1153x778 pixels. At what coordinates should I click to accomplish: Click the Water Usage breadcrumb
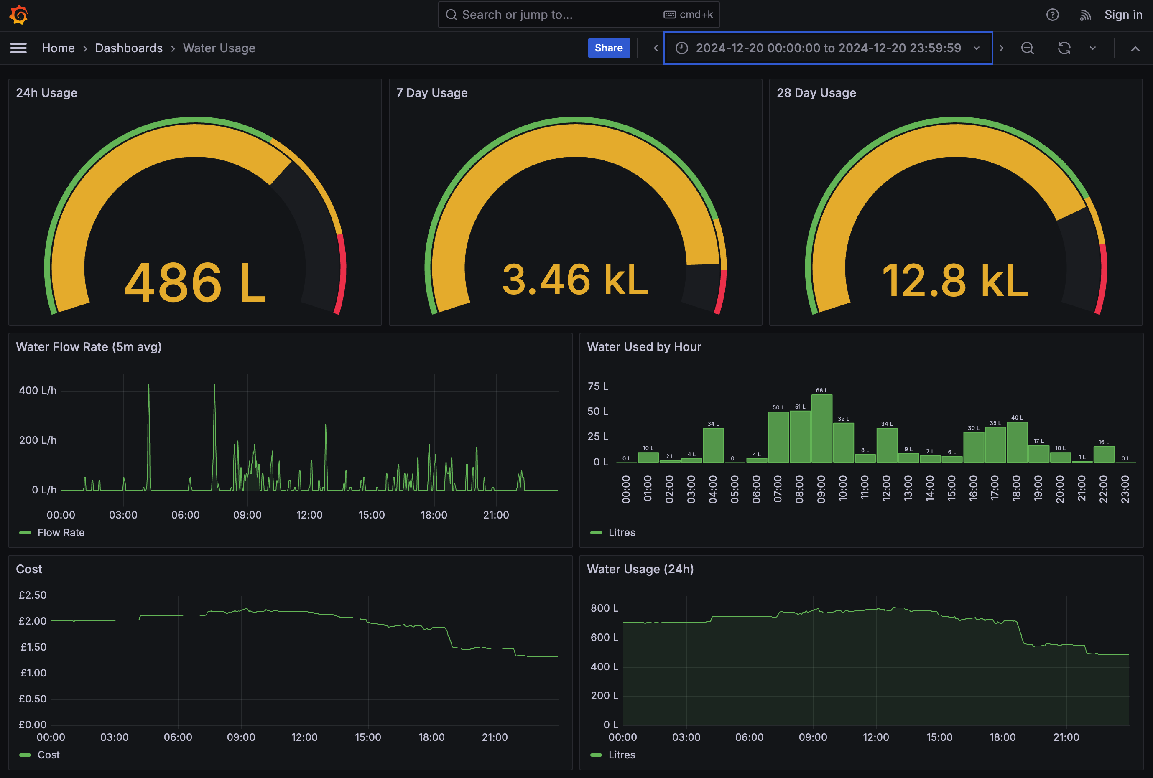point(219,48)
